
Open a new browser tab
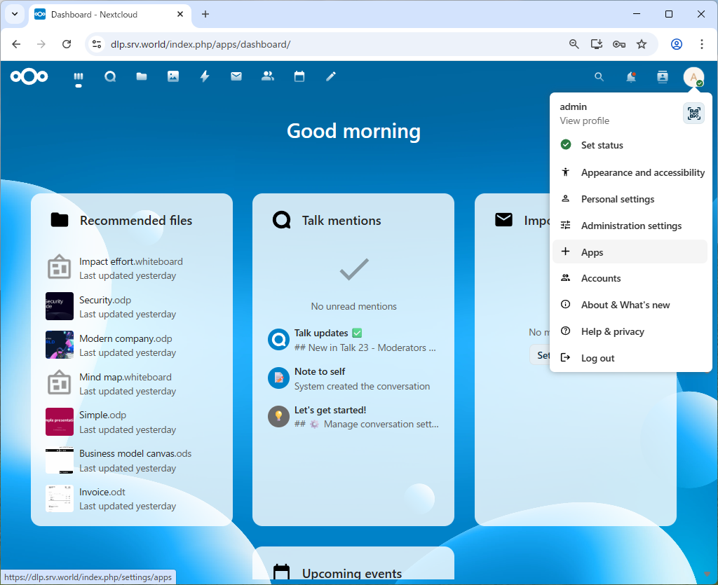205,14
